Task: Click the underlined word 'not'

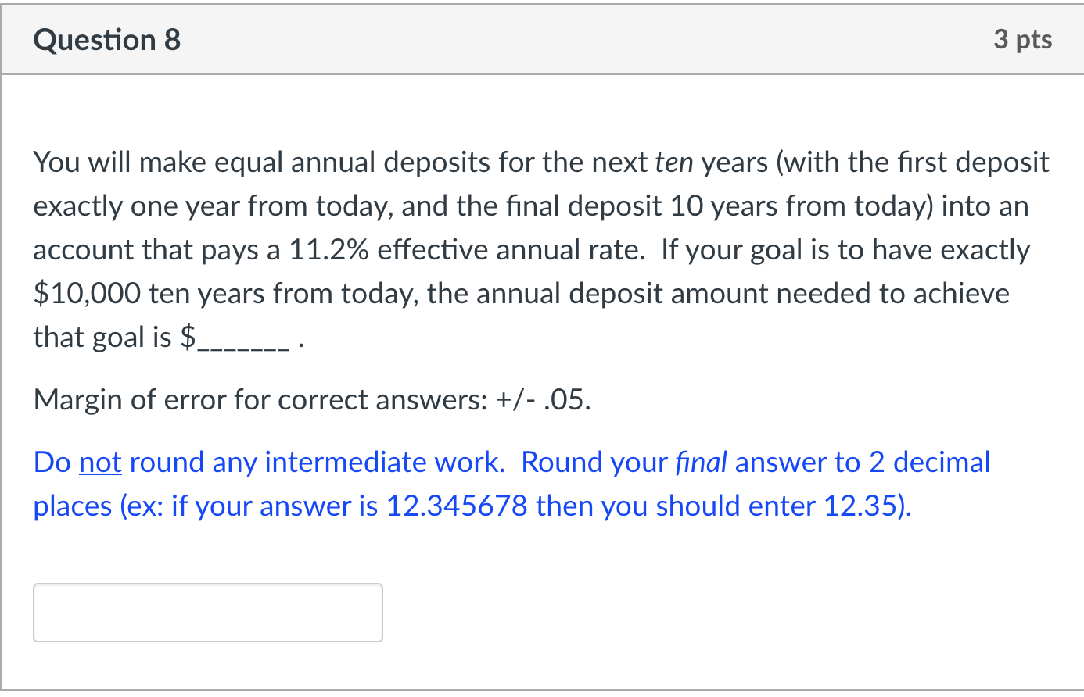Action: [99, 462]
